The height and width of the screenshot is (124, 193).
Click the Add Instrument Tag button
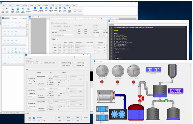coord(66,63)
